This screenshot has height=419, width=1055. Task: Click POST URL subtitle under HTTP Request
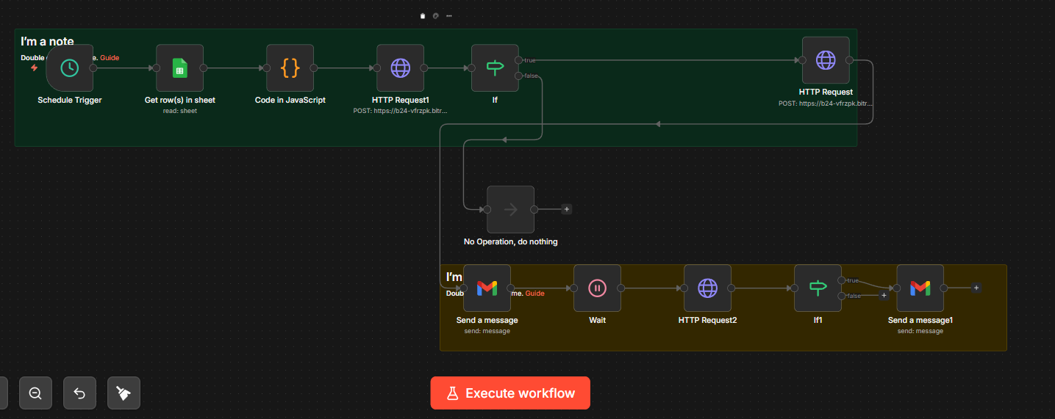tap(826, 103)
